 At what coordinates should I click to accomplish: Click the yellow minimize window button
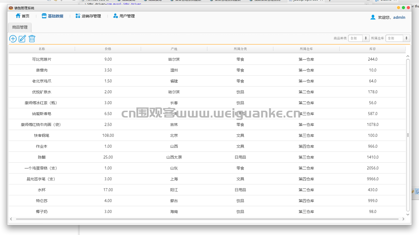click(x=399, y=8)
